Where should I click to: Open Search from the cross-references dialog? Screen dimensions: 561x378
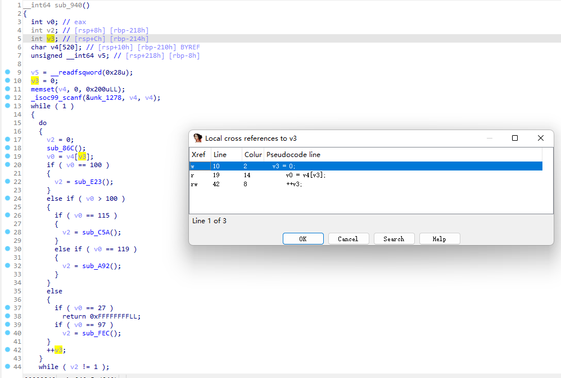pos(394,238)
